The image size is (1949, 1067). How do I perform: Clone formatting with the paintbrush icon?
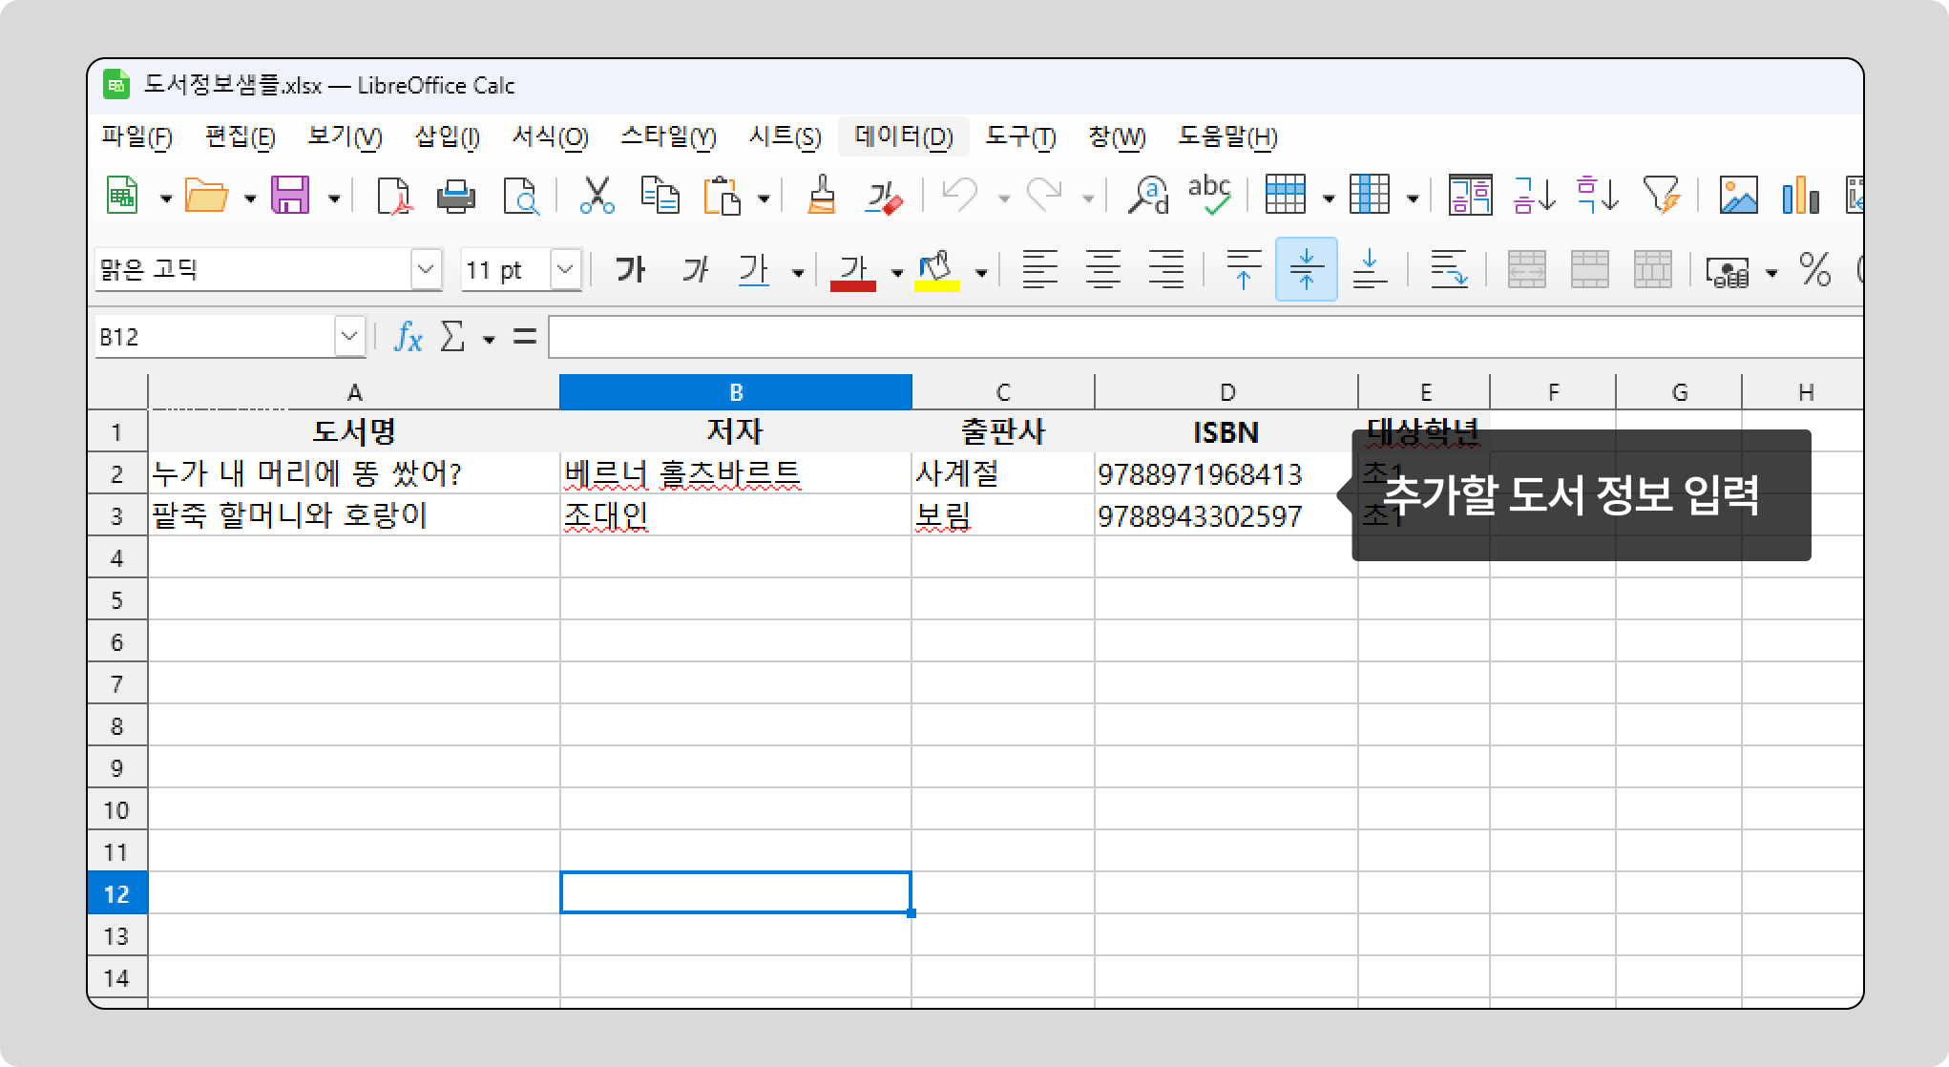point(821,197)
